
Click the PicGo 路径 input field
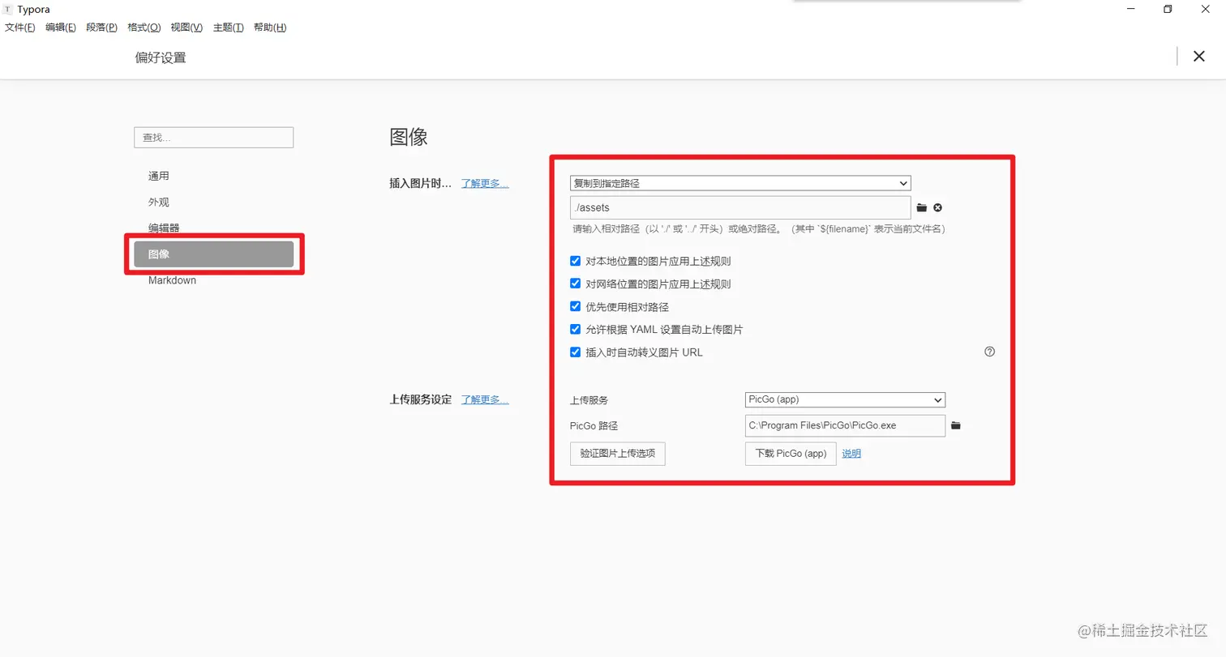[x=845, y=425]
